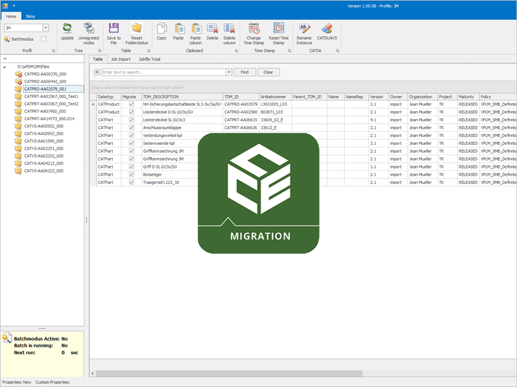Click the Rename Instance icon
The image size is (517, 387).
coord(304,28)
